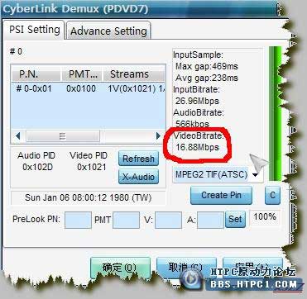Select the Streams column header

pyautogui.click(x=134, y=74)
